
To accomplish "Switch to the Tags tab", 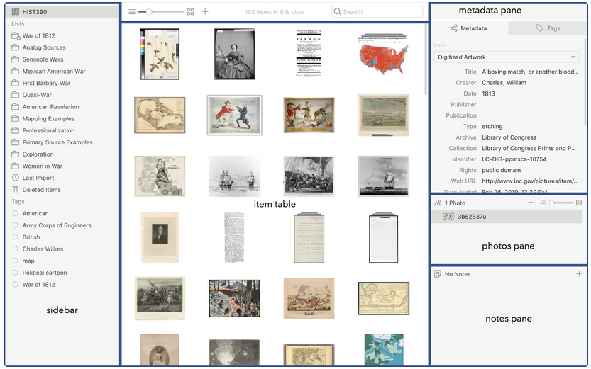I will pos(547,28).
